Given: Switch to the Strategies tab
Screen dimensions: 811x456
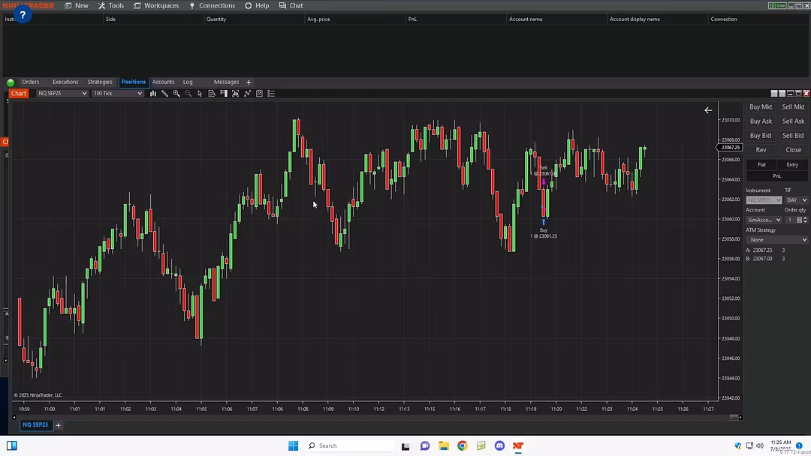Looking at the screenshot, I should [x=100, y=82].
